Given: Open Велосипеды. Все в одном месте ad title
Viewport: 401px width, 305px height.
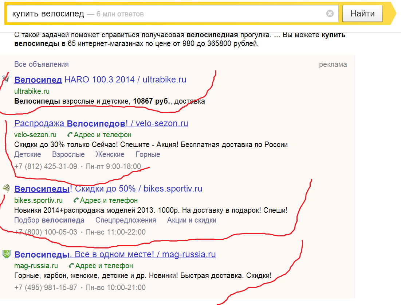Looking at the screenshot, I should [115, 255].
